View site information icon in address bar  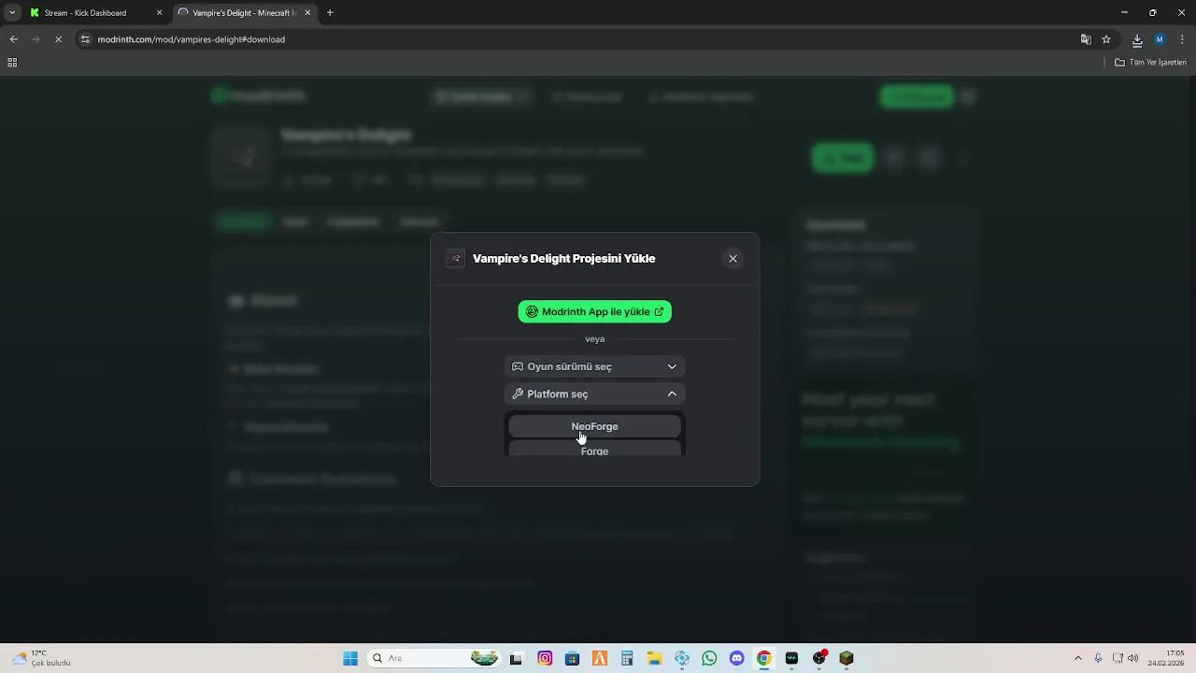tap(85, 39)
